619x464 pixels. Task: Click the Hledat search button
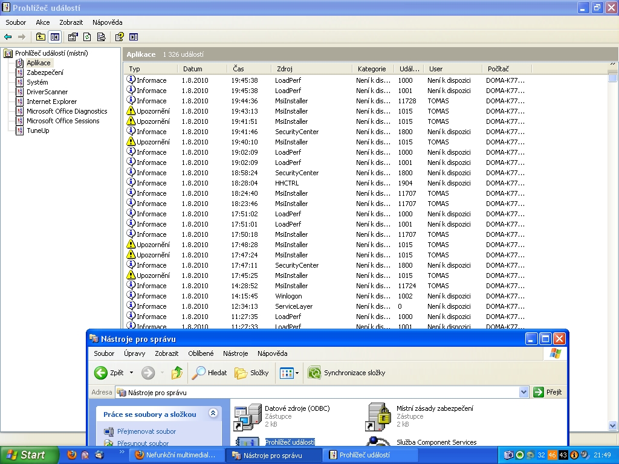(x=210, y=373)
